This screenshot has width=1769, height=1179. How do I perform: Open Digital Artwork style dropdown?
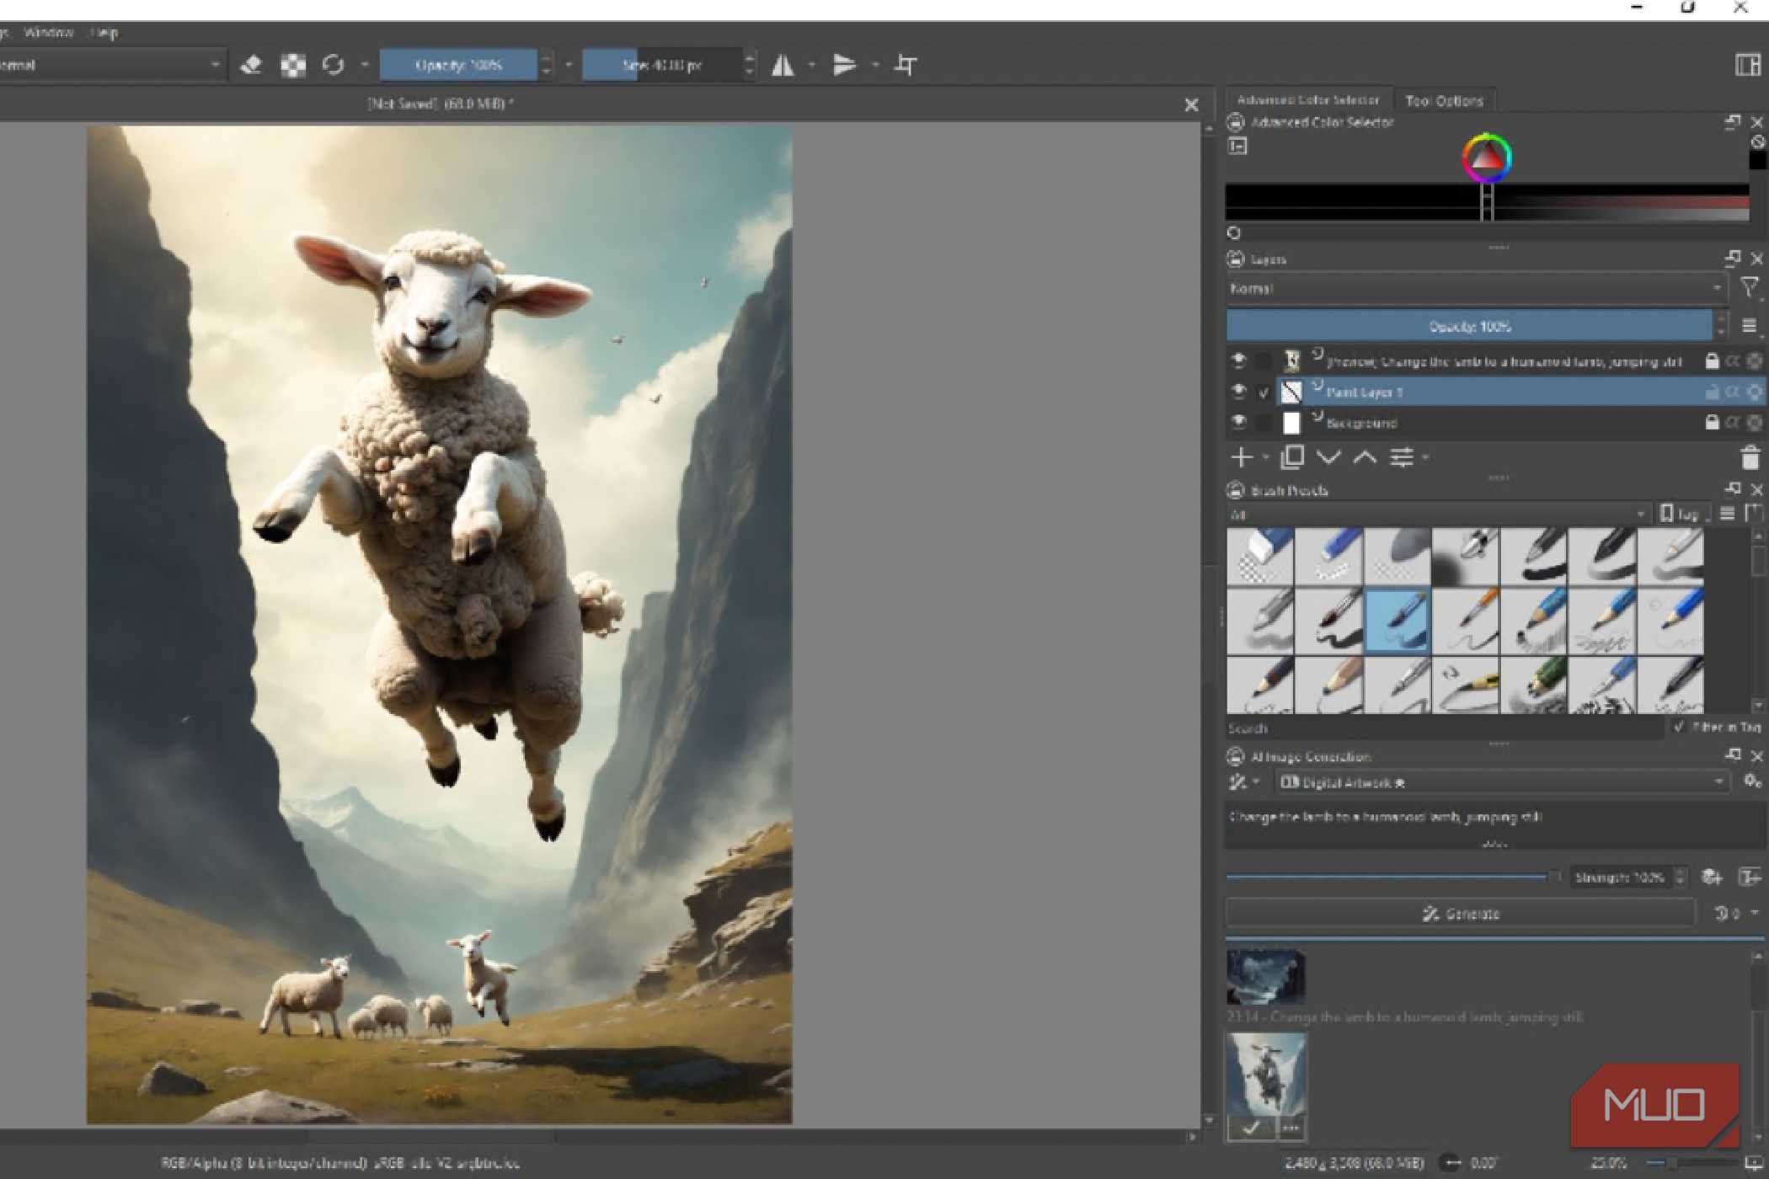point(1502,782)
